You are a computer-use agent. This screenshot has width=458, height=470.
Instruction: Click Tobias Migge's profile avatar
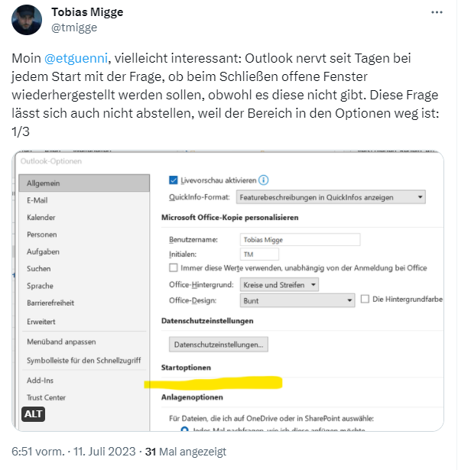[x=27, y=20]
